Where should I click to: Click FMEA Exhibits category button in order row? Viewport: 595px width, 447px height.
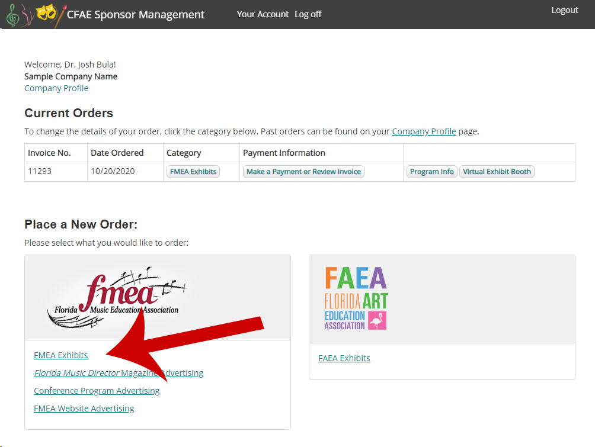[x=193, y=172]
